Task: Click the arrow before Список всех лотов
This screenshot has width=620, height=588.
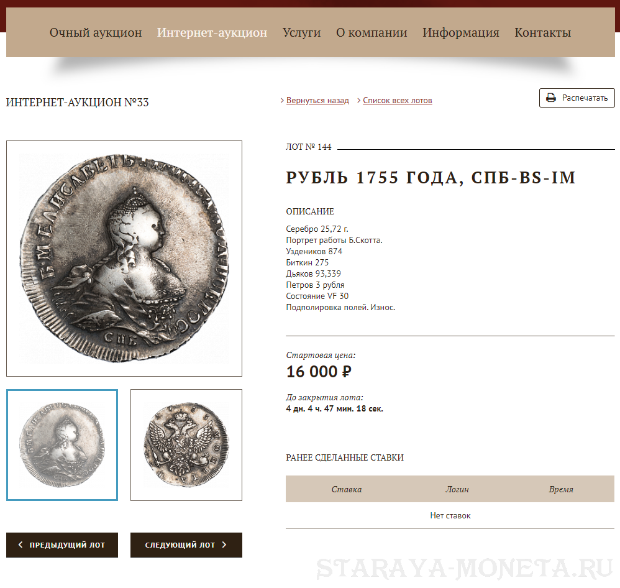Action: tap(358, 101)
